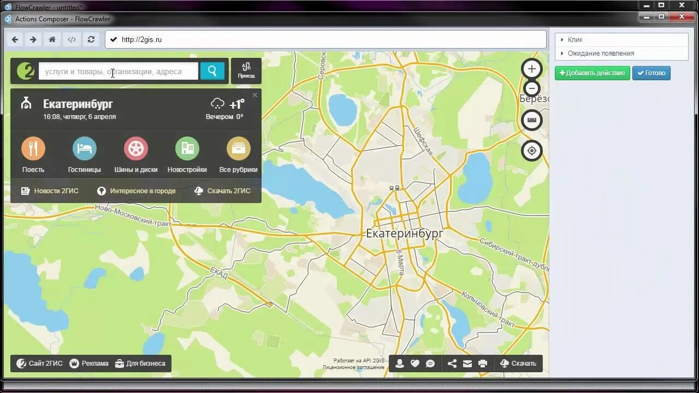Open the page source code icon
This screenshot has width=699, height=393.
tap(72, 39)
